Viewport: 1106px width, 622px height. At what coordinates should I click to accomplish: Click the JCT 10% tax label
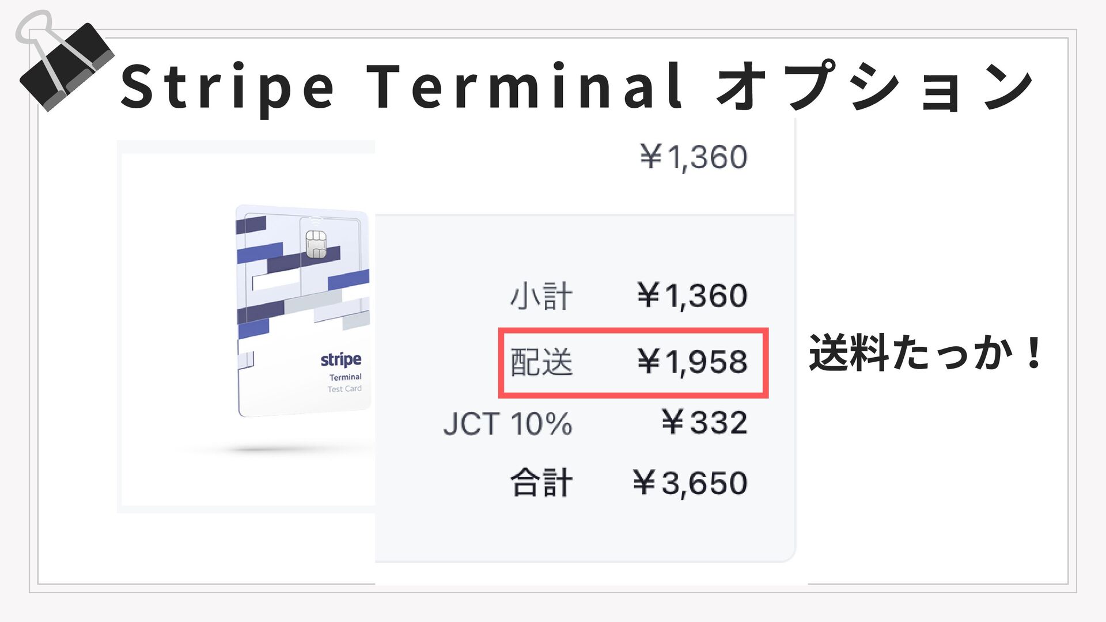point(507,424)
